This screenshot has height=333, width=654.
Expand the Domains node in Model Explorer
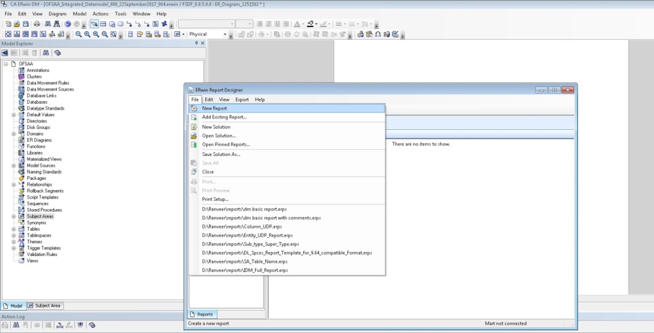pos(13,134)
